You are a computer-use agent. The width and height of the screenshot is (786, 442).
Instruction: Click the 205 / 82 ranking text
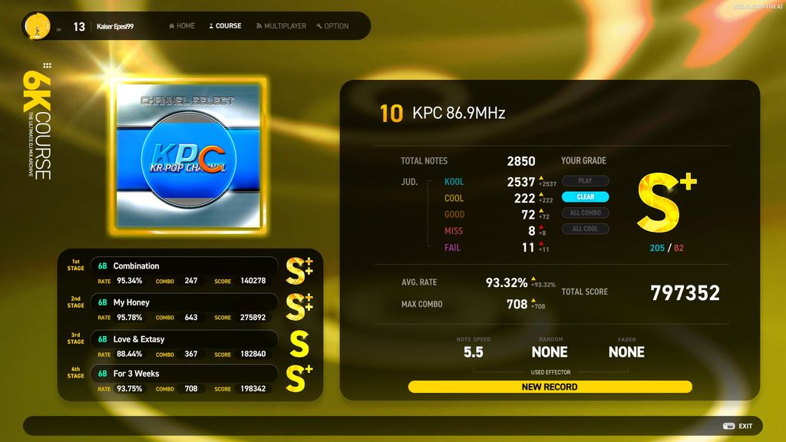tap(666, 248)
